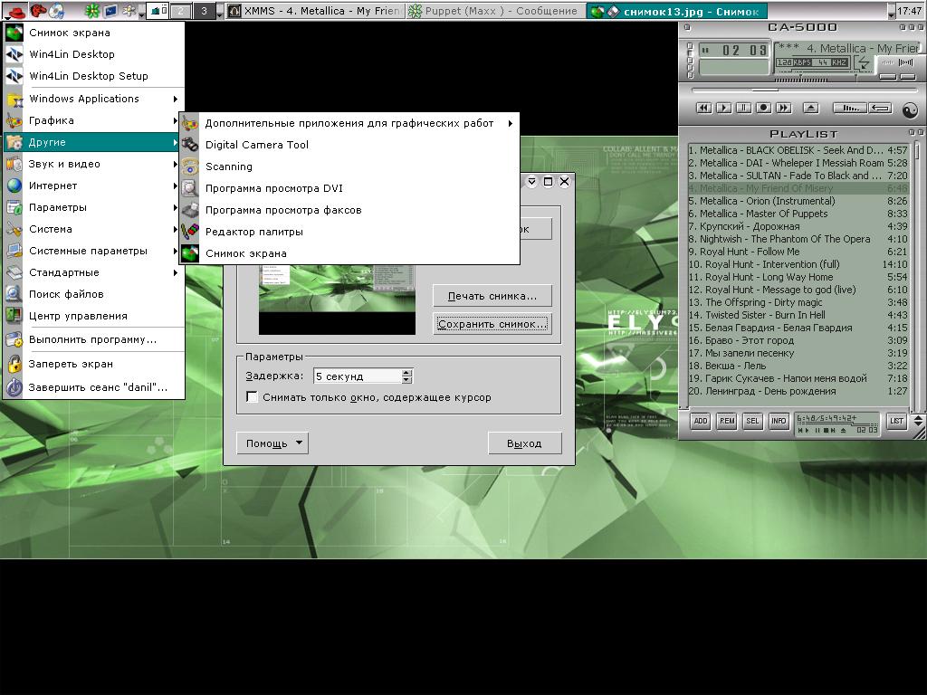Open the 'Помощь' dropdown button

pyautogui.click(x=272, y=443)
